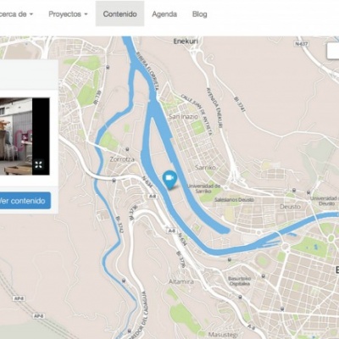
Task: Click the Enekuri place label
Action: tap(186, 42)
